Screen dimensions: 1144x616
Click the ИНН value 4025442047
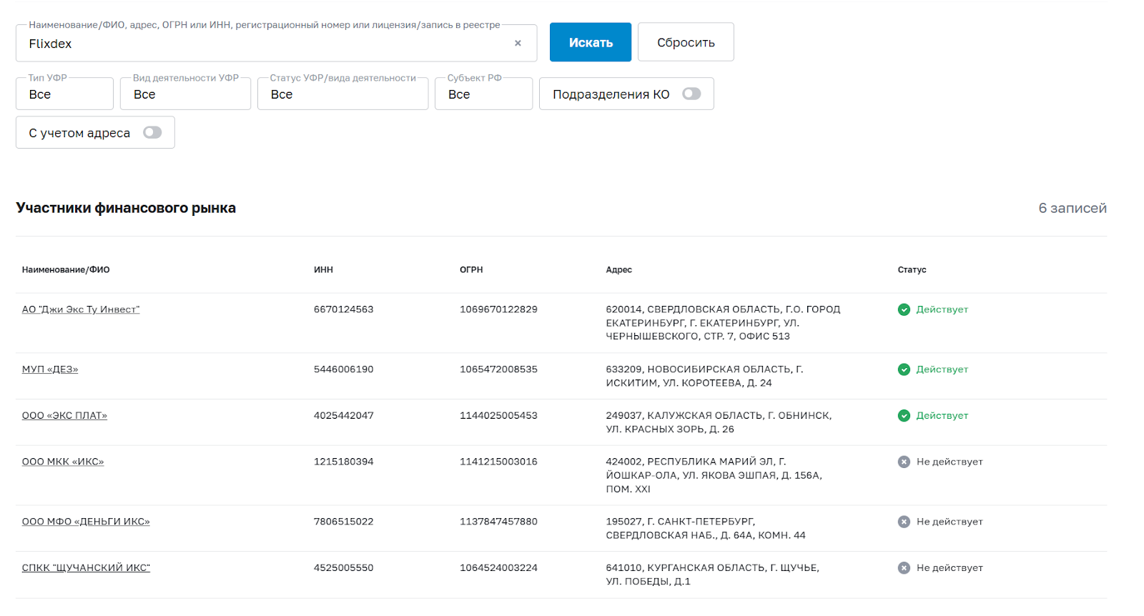(x=344, y=415)
